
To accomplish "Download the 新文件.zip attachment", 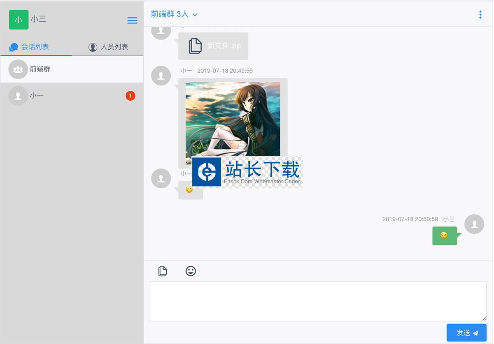I will 213,46.
